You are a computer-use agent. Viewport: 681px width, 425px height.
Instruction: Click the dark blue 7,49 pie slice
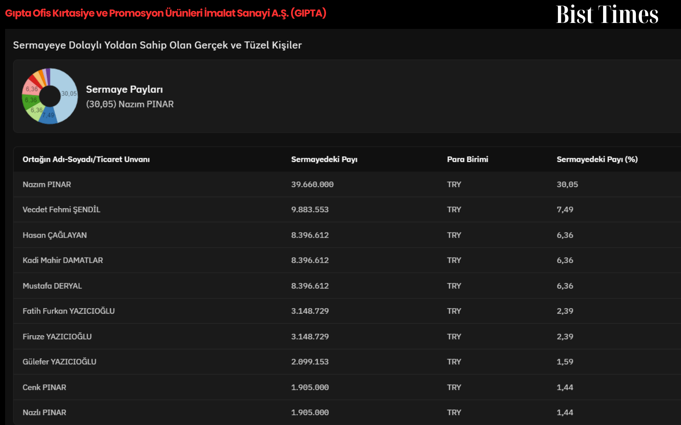tap(49, 116)
